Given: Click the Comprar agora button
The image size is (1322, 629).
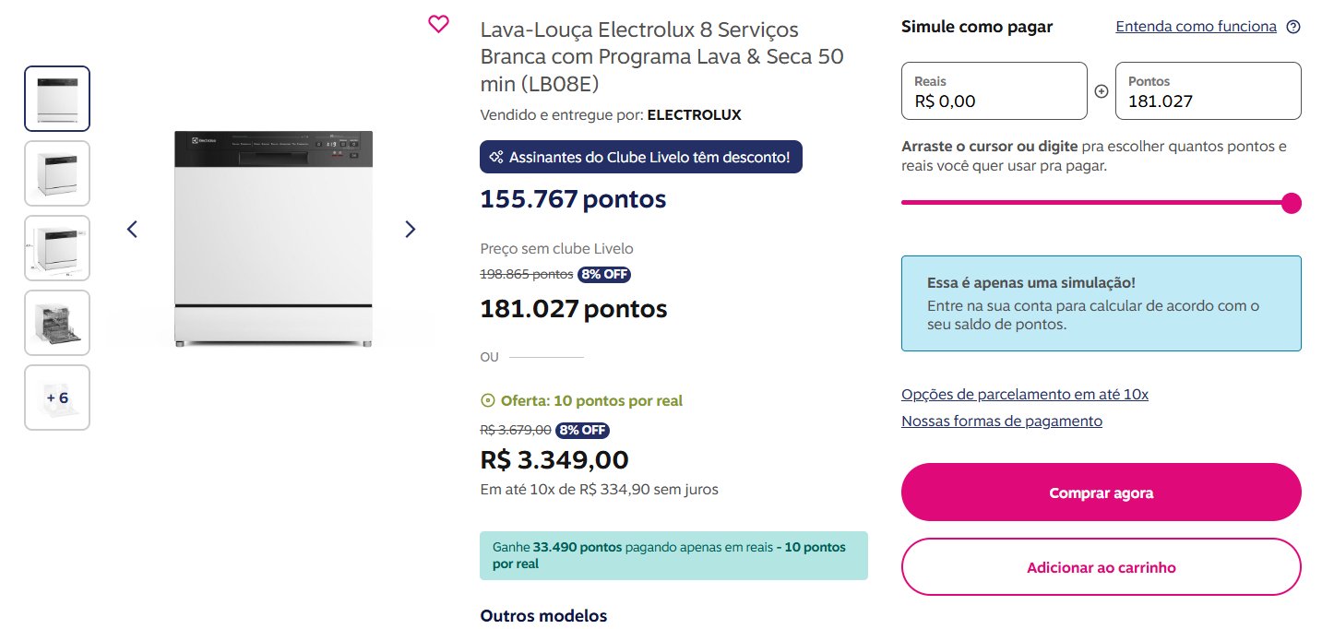Looking at the screenshot, I should click(1102, 493).
